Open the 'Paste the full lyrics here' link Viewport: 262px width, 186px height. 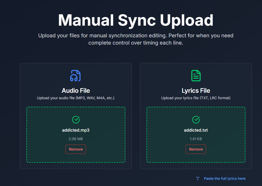pos(224,178)
